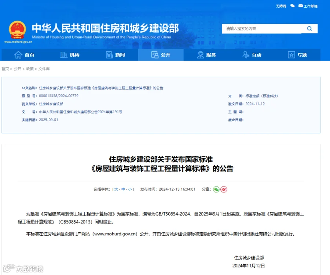Click 政策 in the breadcrumb
The image size is (330, 275).
click(x=30, y=69)
